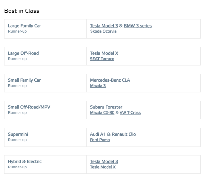The width and height of the screenshot is (206, 177).
Task: Select the Supermini category label
Action: click(x=18, y=134)
